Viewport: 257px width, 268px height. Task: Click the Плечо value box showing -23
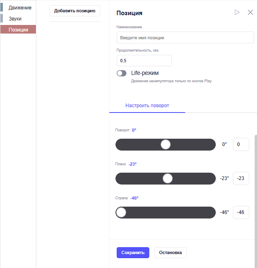tap(241, 178)
